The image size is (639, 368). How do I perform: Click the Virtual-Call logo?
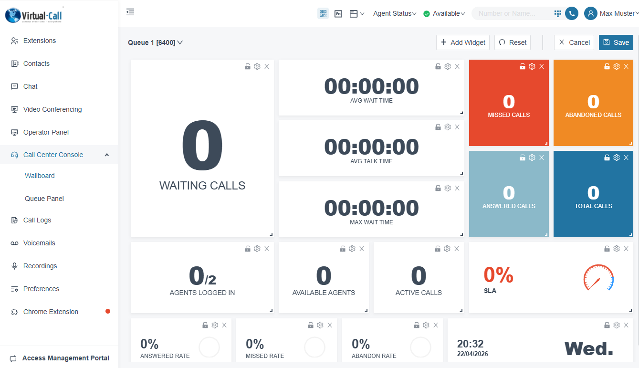33,15
